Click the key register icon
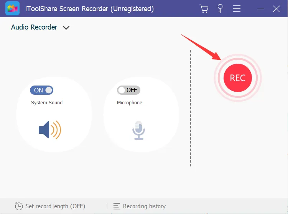The width and height of the screenshot is (288, 214). tap(220, 9)
